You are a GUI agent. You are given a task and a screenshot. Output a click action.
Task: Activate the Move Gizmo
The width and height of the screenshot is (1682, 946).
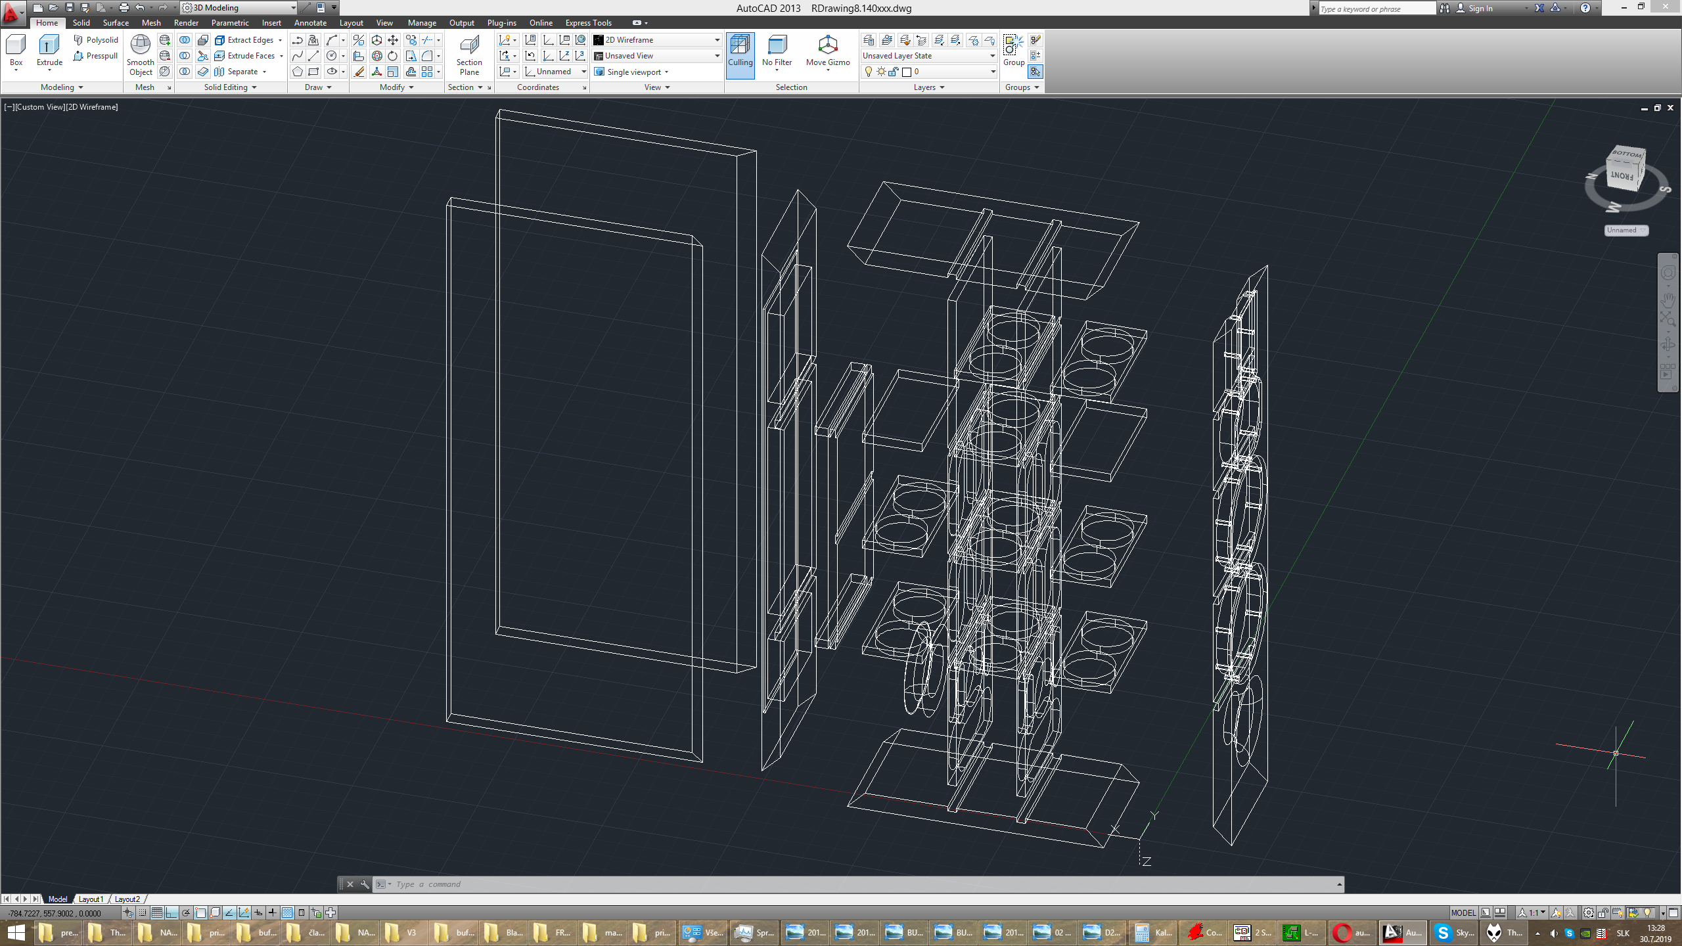pyautogui.click(x=828, y=51)
